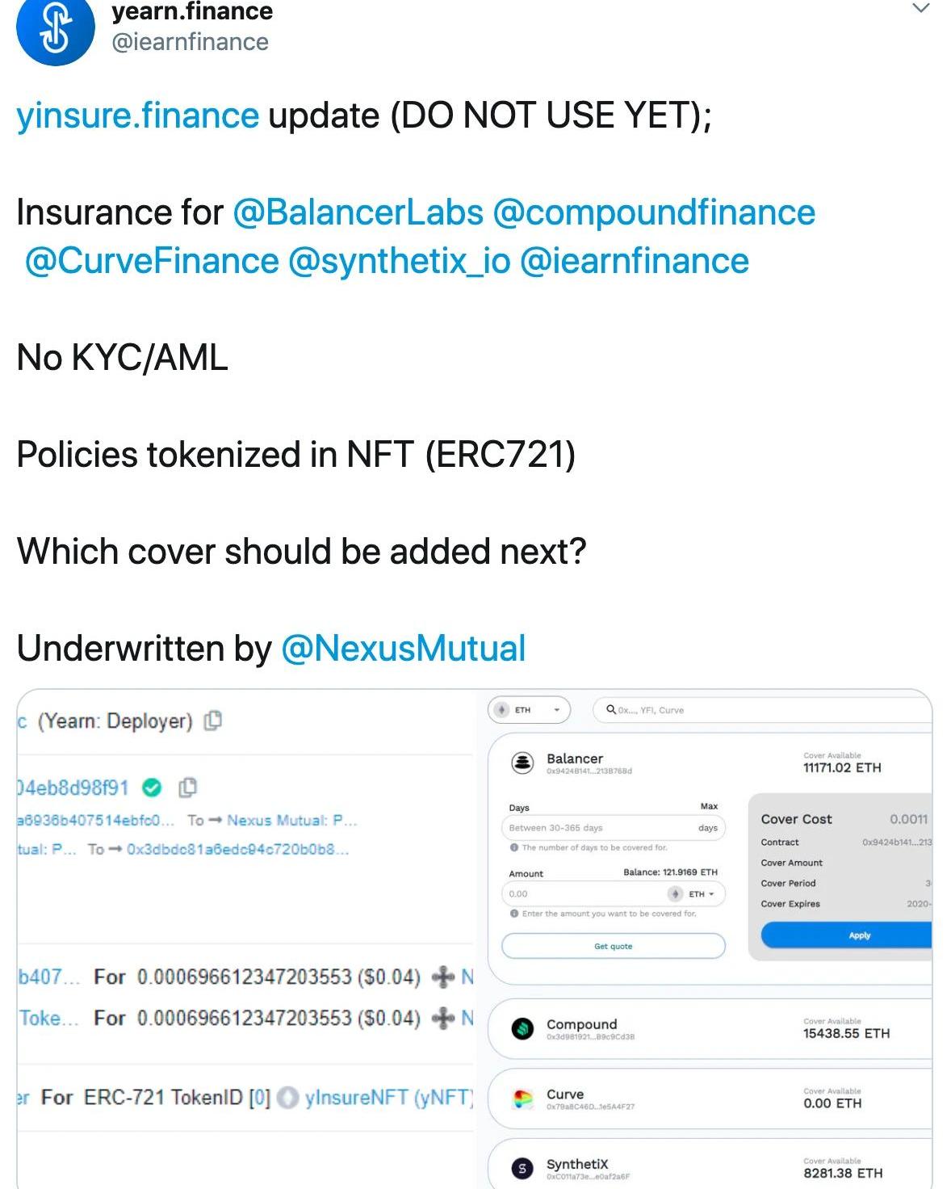Open the @CurveFinance mention
Image resolution: width=951 pixels, height=1189 pixels.
click(x=152, y=261)
